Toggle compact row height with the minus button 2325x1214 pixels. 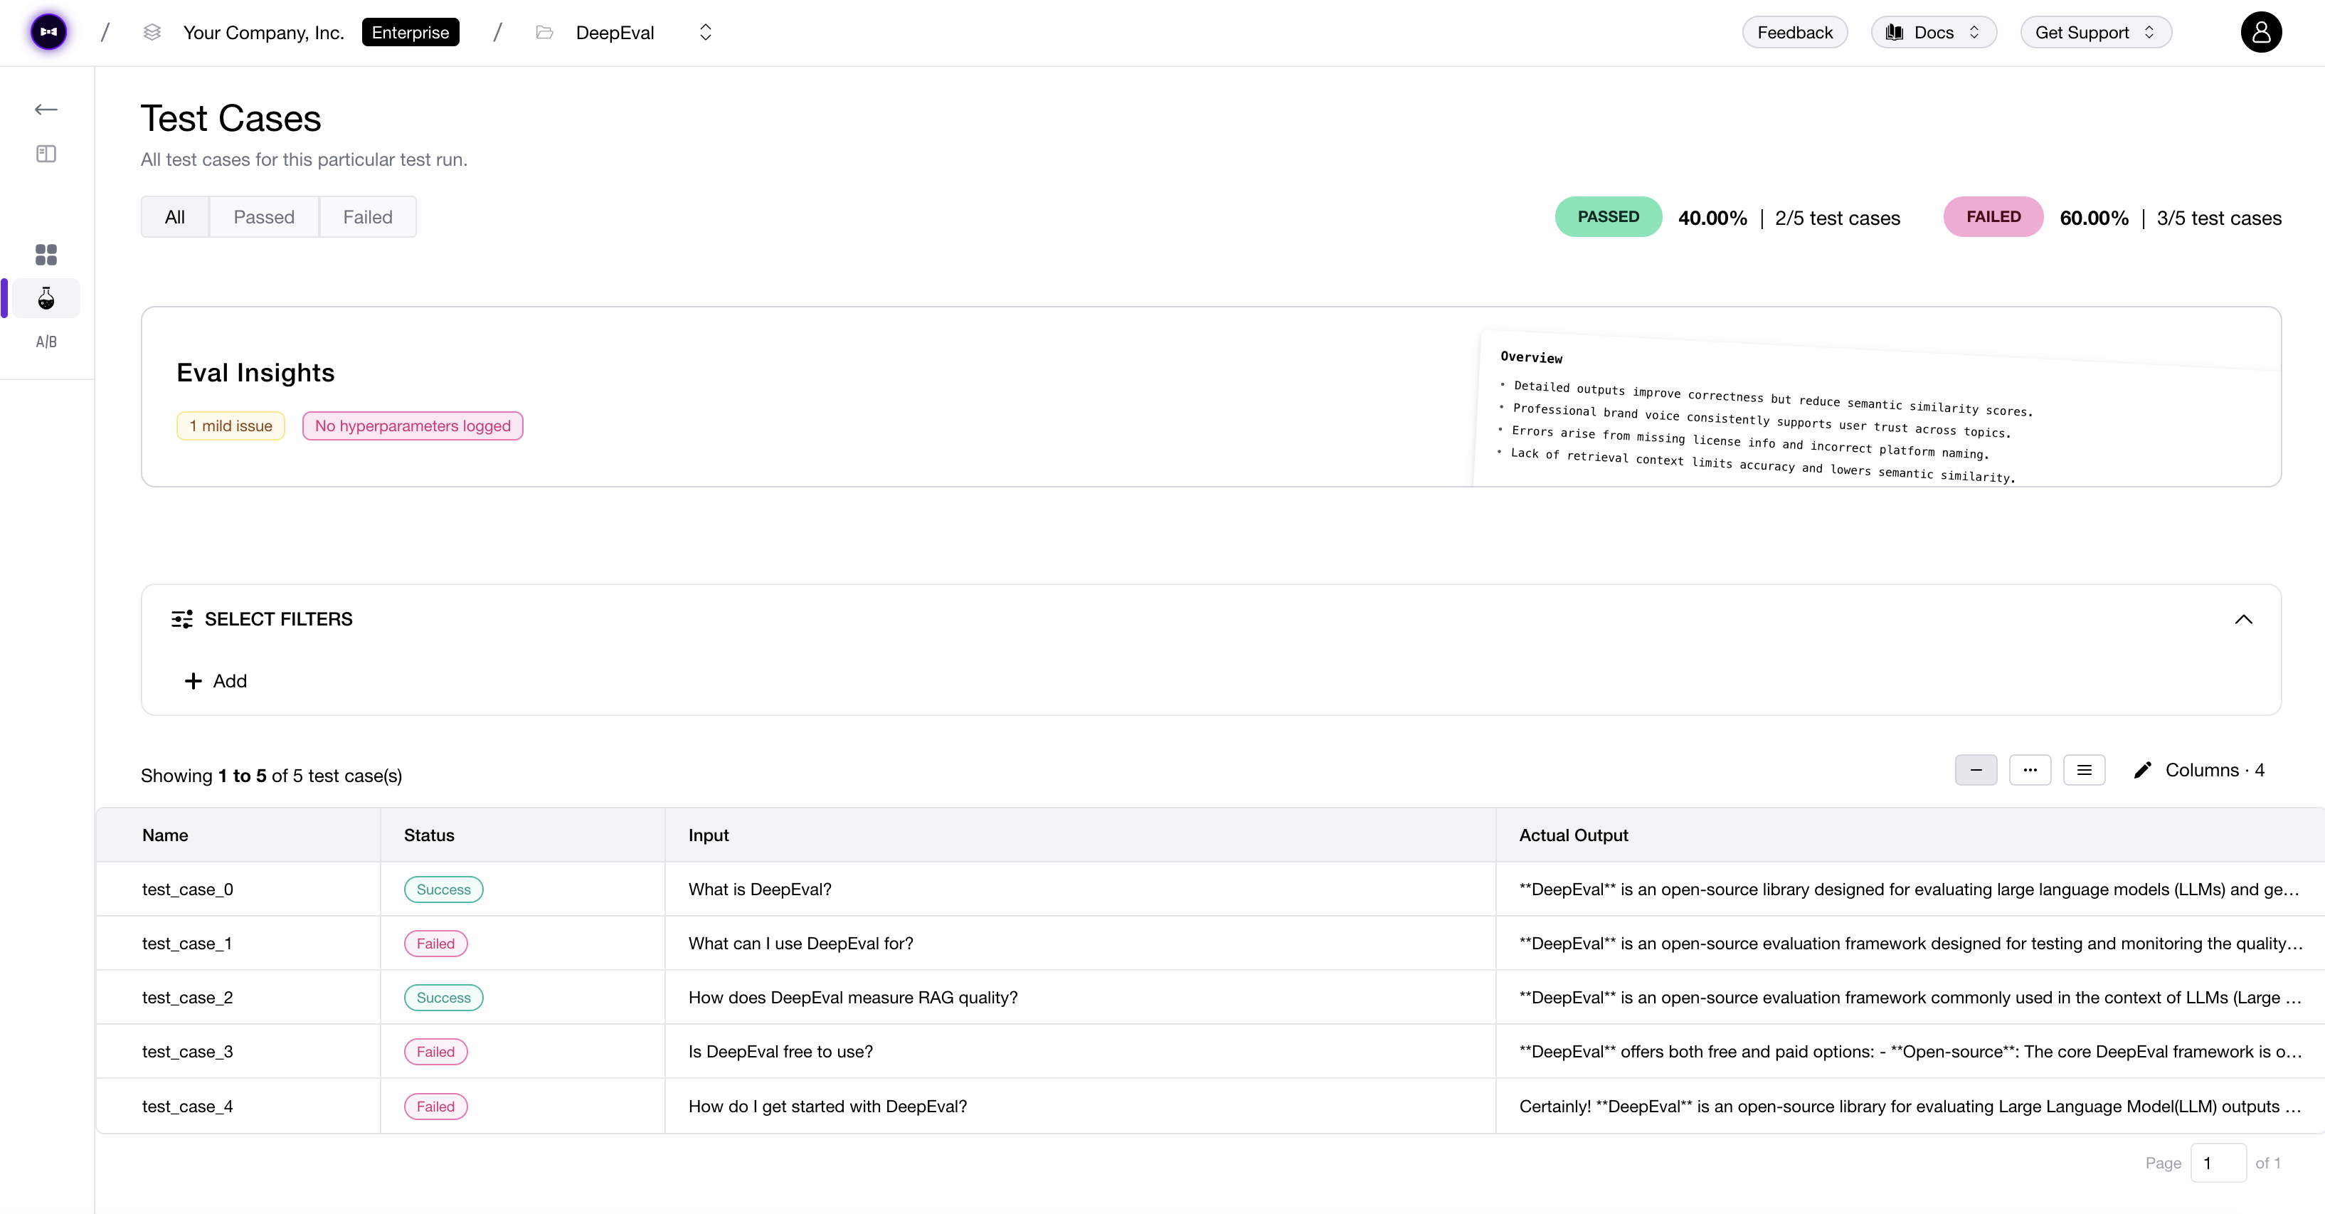pyautogui.click(x=1976, y=770)
